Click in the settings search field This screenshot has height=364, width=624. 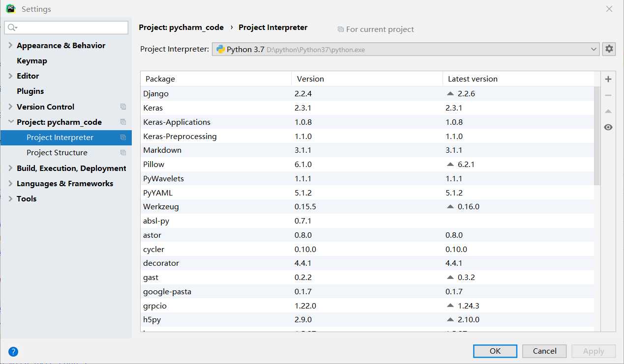(x=66, y=28)
